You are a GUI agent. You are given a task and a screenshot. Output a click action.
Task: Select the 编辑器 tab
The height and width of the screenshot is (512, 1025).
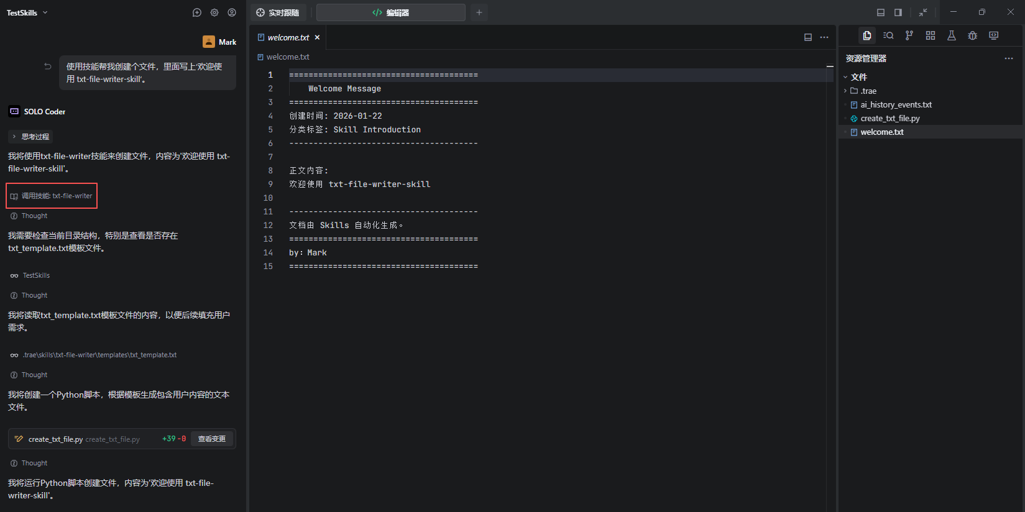tap(391, 12)
